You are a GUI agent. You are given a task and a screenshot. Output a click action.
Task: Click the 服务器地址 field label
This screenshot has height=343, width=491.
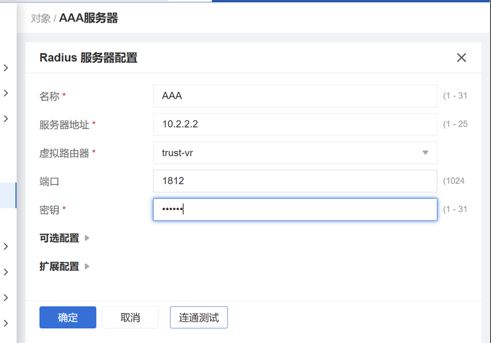(64, 124)
